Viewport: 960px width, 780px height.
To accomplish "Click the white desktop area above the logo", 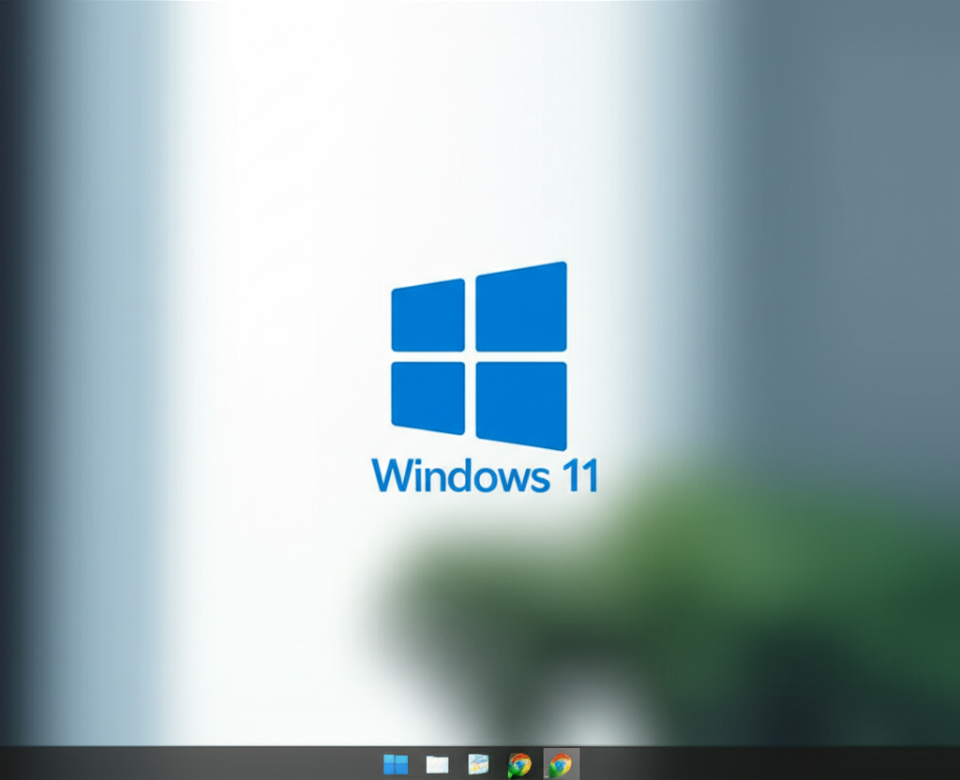I will [469, 141].
